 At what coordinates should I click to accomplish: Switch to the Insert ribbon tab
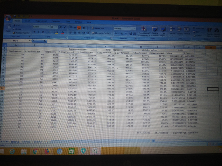(x=27, y=21)
